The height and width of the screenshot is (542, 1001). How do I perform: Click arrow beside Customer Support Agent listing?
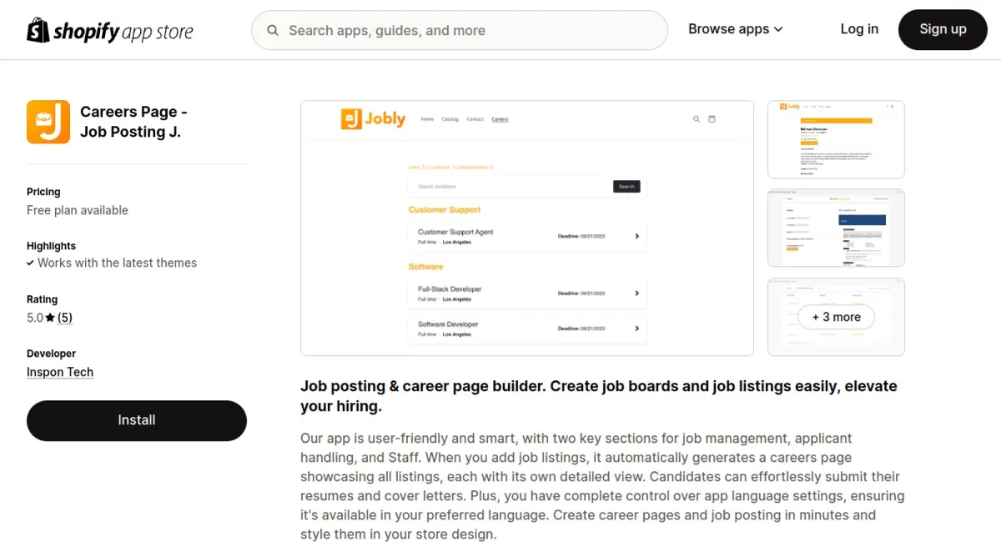(x=636, y=236)
